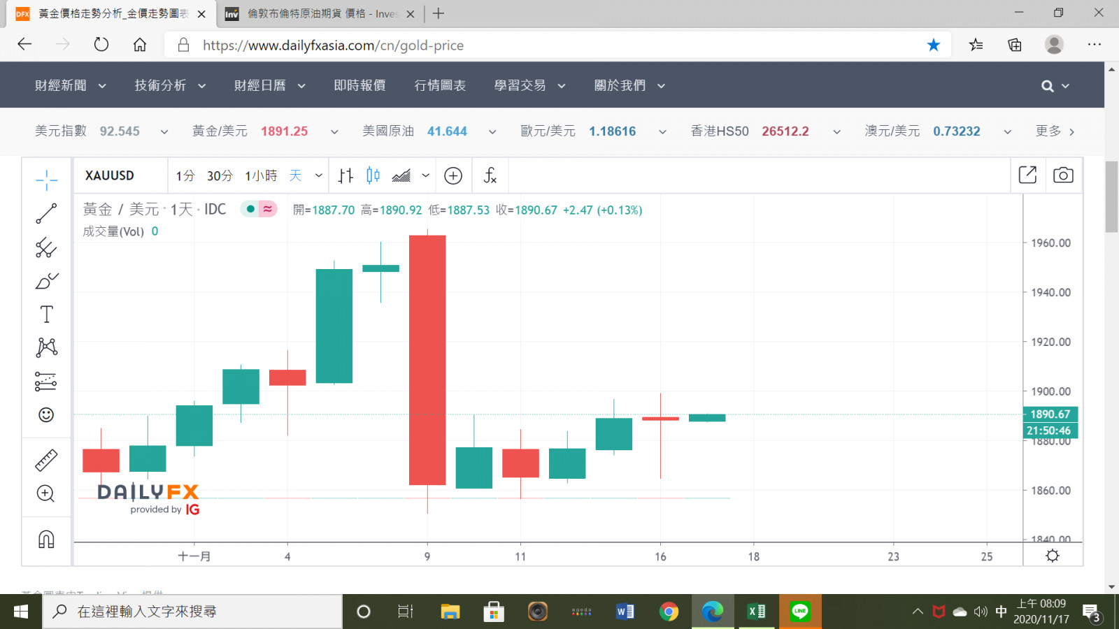The image size is (1119, 629).
Task: Expand the timeframe dropdown arrow
Action: click(x=319, y=175)
